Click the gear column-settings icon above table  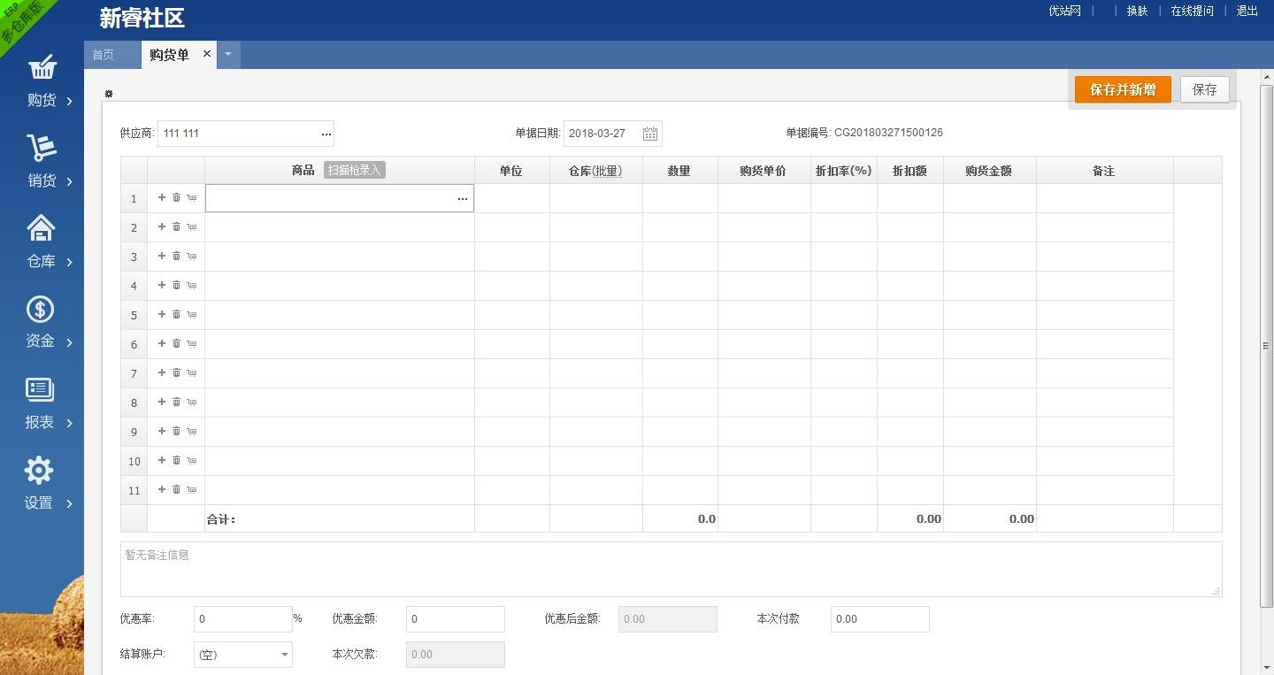click(x=109, y=94)
